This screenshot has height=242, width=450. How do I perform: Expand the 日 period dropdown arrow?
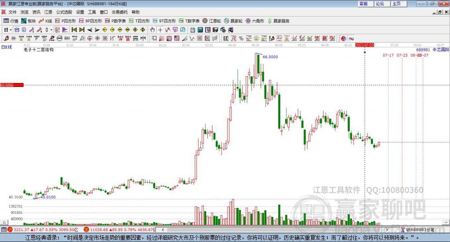coord(11,30)
